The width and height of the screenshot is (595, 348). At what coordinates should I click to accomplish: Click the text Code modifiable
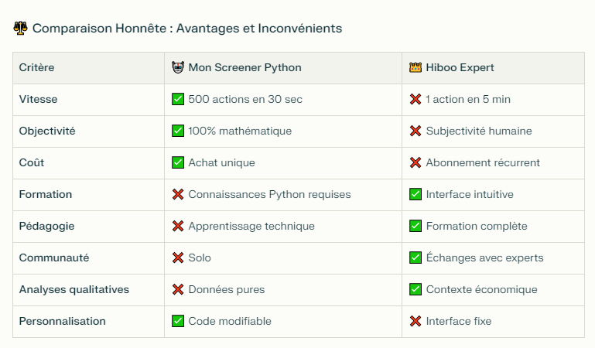[230, 321]
